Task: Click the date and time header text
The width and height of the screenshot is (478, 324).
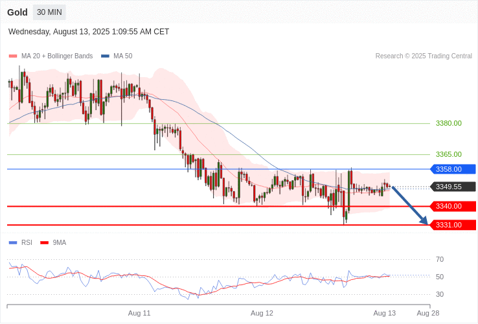Action: point(89,31)
